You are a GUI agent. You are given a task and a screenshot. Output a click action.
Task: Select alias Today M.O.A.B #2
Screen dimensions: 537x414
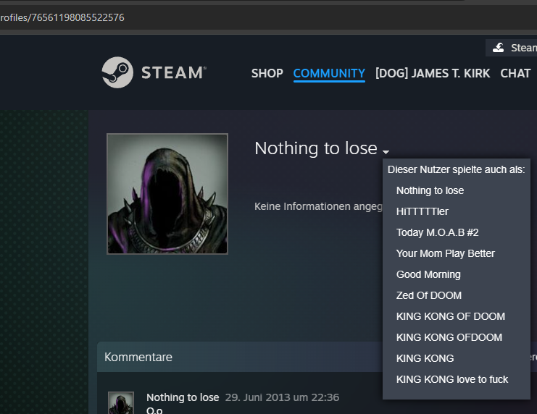tap(437, 232)
